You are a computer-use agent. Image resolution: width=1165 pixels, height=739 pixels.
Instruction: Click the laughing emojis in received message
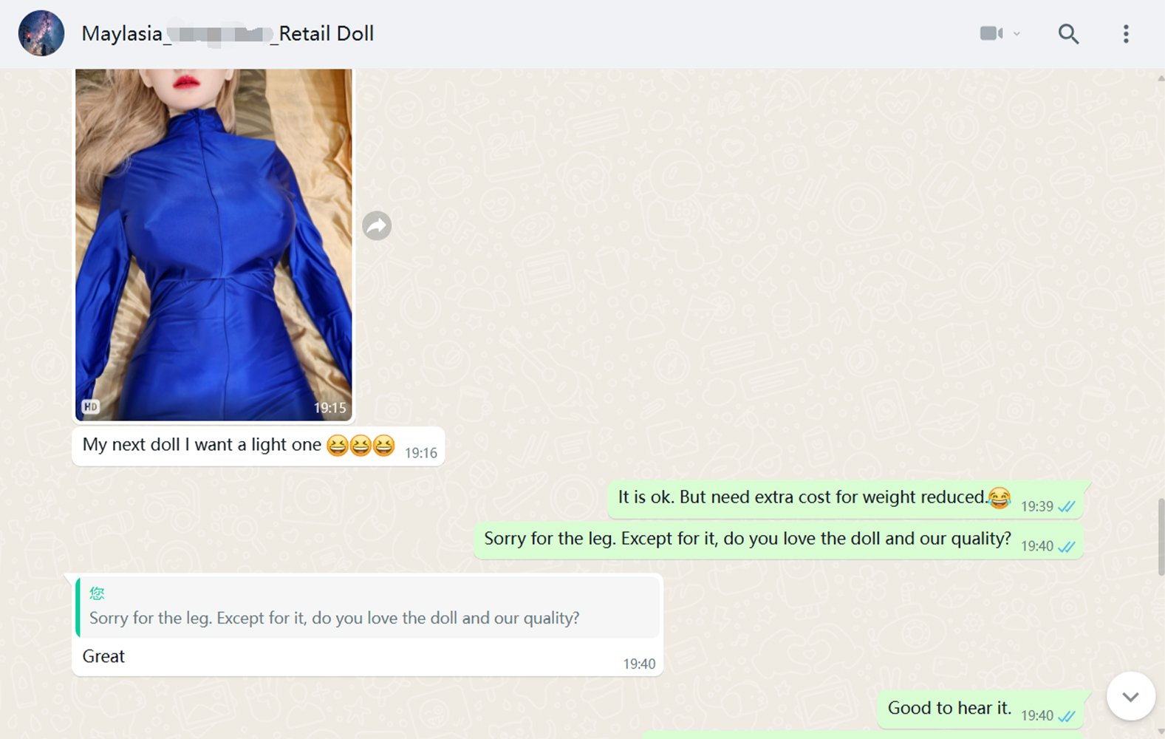pyautogui.click(x=361, y=446)
